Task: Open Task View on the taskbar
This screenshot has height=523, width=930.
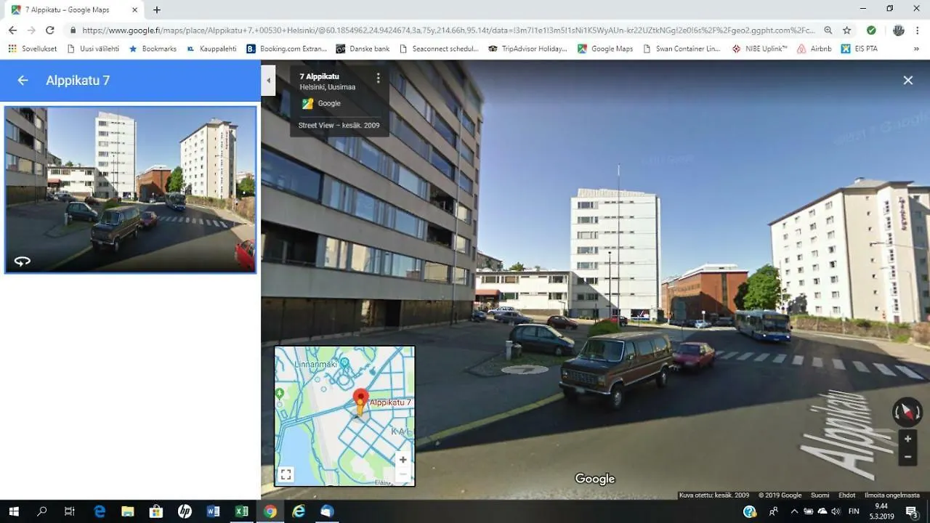Action: [x=70, y=511]
